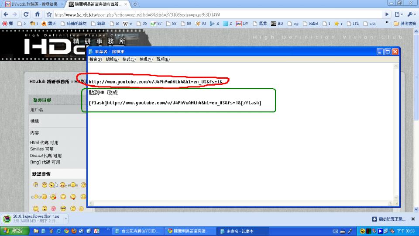
Task: Open the 90 bookmark
Action: [201, 24]
